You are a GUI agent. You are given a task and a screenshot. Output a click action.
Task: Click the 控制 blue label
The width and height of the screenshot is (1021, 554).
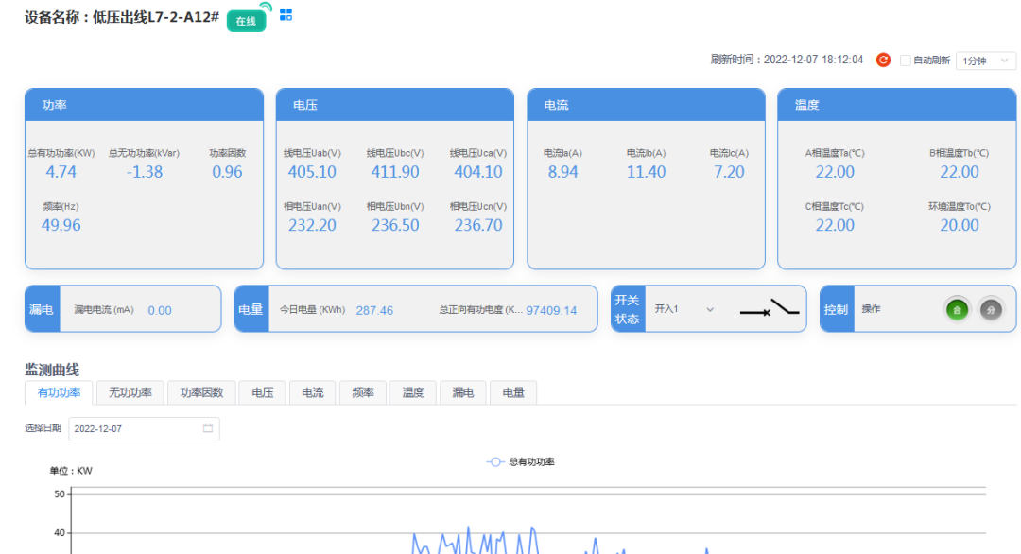point(837,309)
